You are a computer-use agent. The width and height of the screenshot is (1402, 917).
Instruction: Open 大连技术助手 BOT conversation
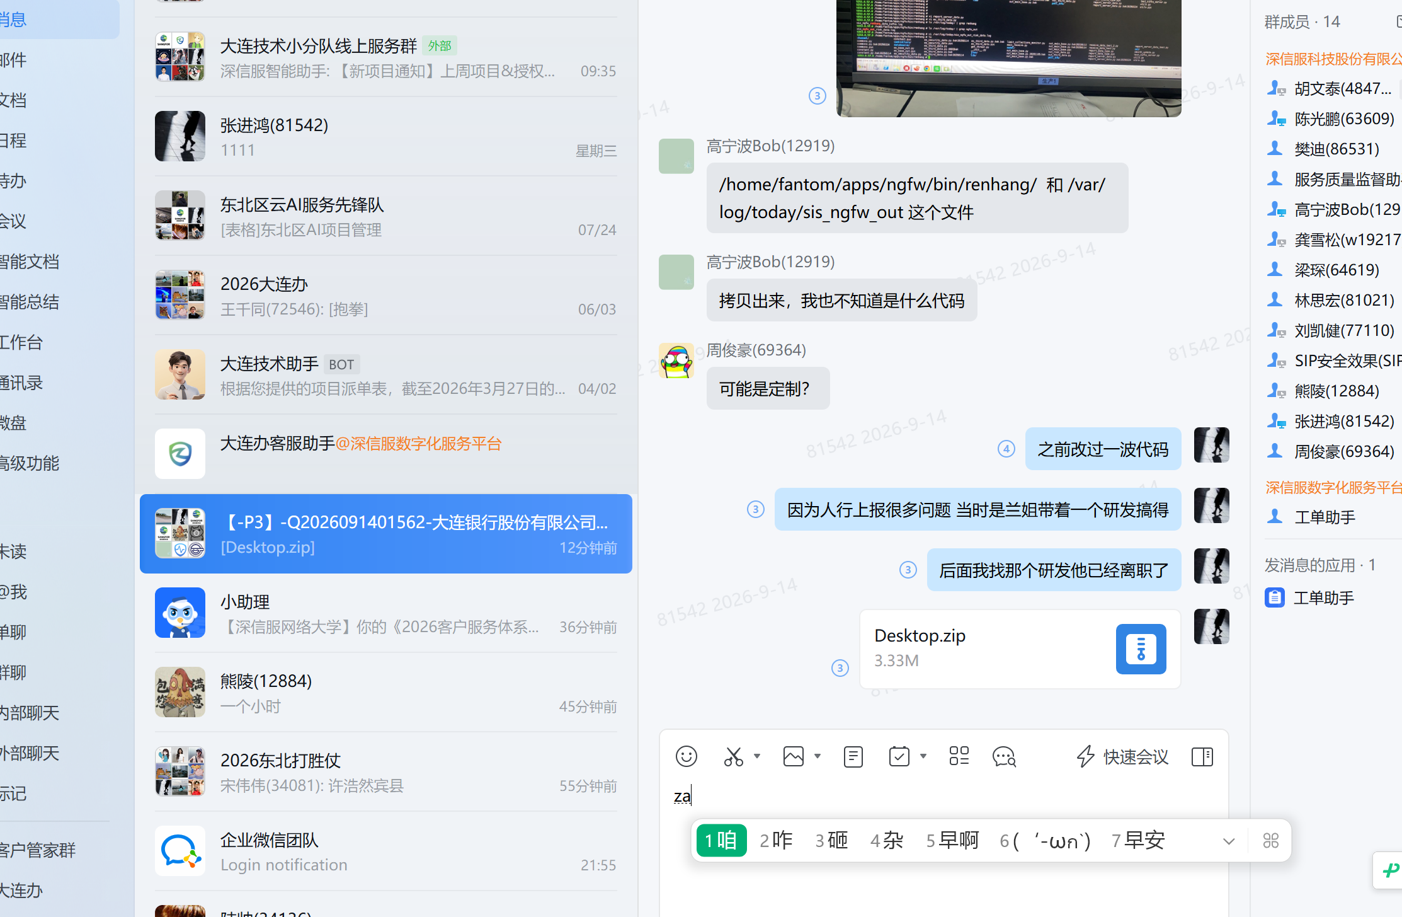tap(385, 375)
